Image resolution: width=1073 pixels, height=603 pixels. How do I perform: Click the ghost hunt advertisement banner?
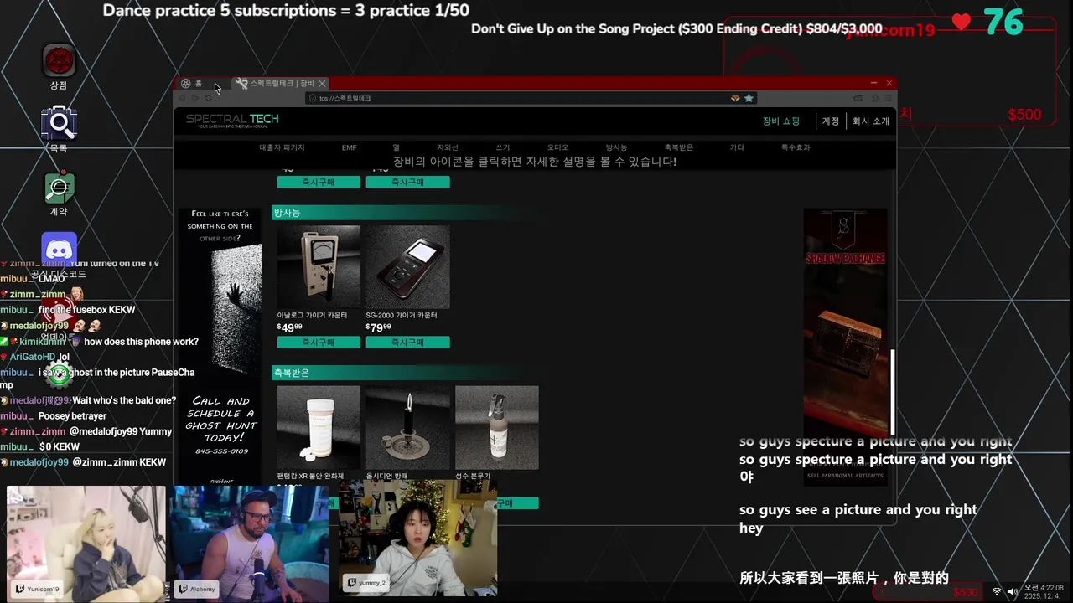point(220,346)
